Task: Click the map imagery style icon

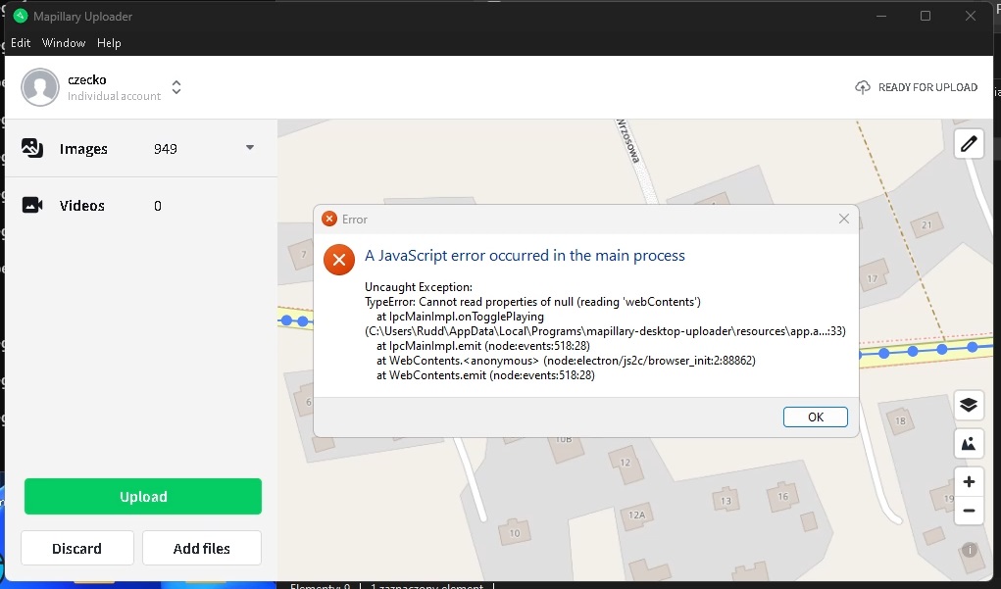Action: tap(969, 444)
